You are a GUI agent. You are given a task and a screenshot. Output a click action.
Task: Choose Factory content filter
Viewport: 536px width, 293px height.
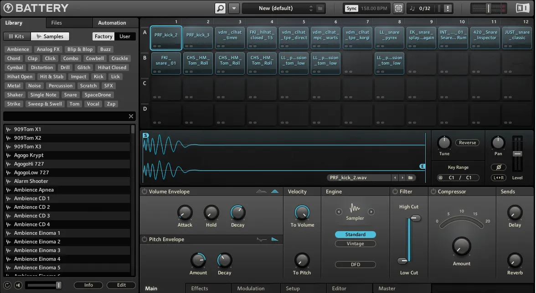click(103, 36)
